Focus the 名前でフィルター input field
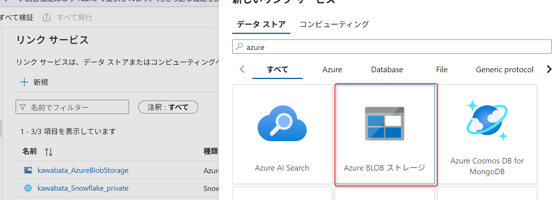This screenshot has height=200, width=555. point(72,107)
